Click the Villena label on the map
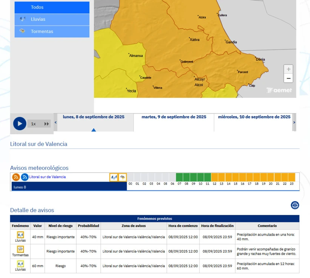The height and width of the screenshot is (278, 310). [158, 88]
